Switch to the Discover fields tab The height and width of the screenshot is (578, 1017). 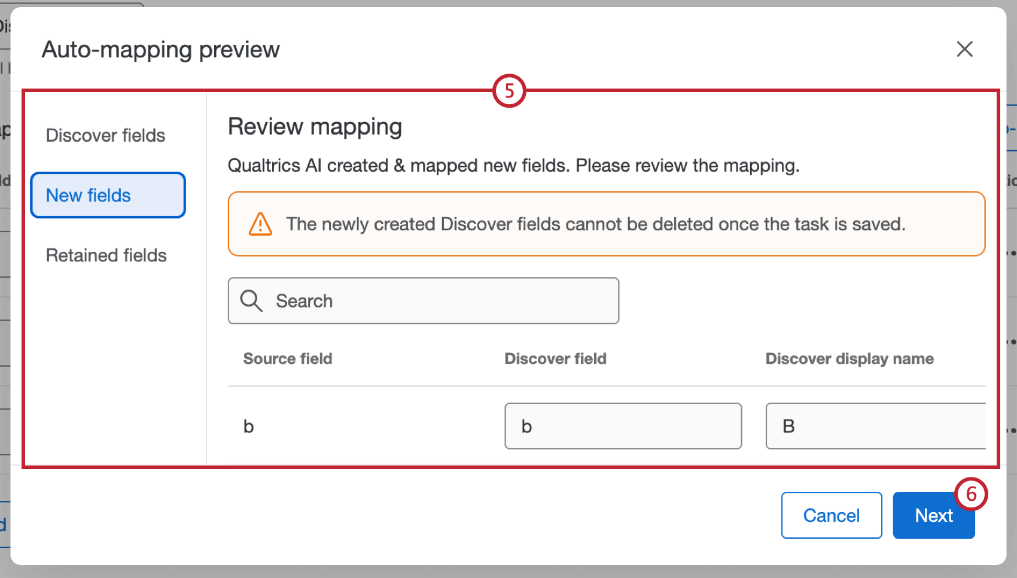pos(105,135)
